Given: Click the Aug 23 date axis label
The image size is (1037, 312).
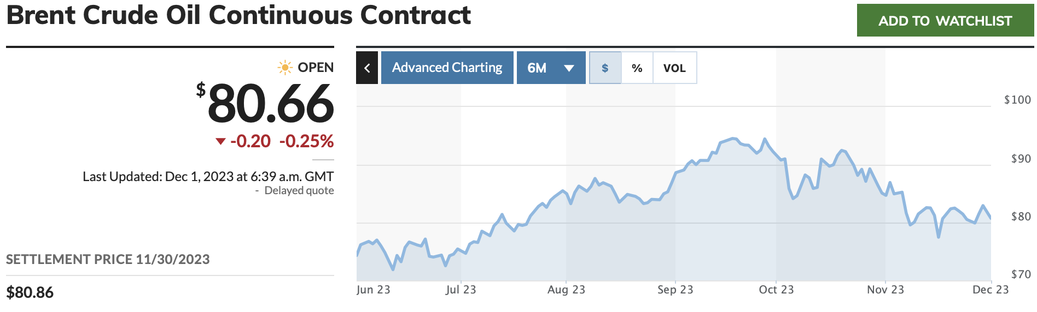Looking at the screenshot, I should tap(566, 290).
